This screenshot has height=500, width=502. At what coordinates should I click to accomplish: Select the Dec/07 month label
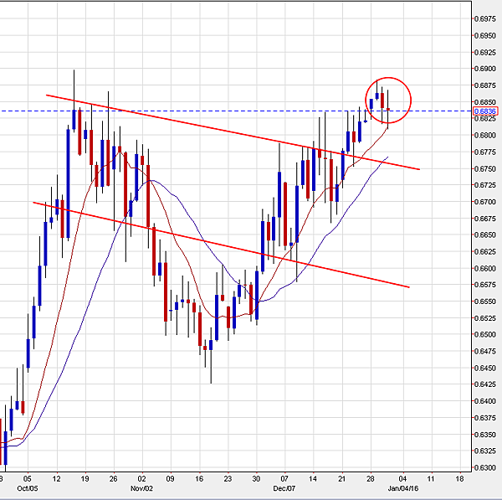click(x=284, y=488)
